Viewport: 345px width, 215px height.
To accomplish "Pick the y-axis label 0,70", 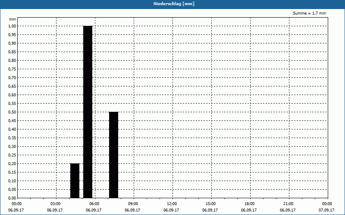I will [x=12, y=78].
